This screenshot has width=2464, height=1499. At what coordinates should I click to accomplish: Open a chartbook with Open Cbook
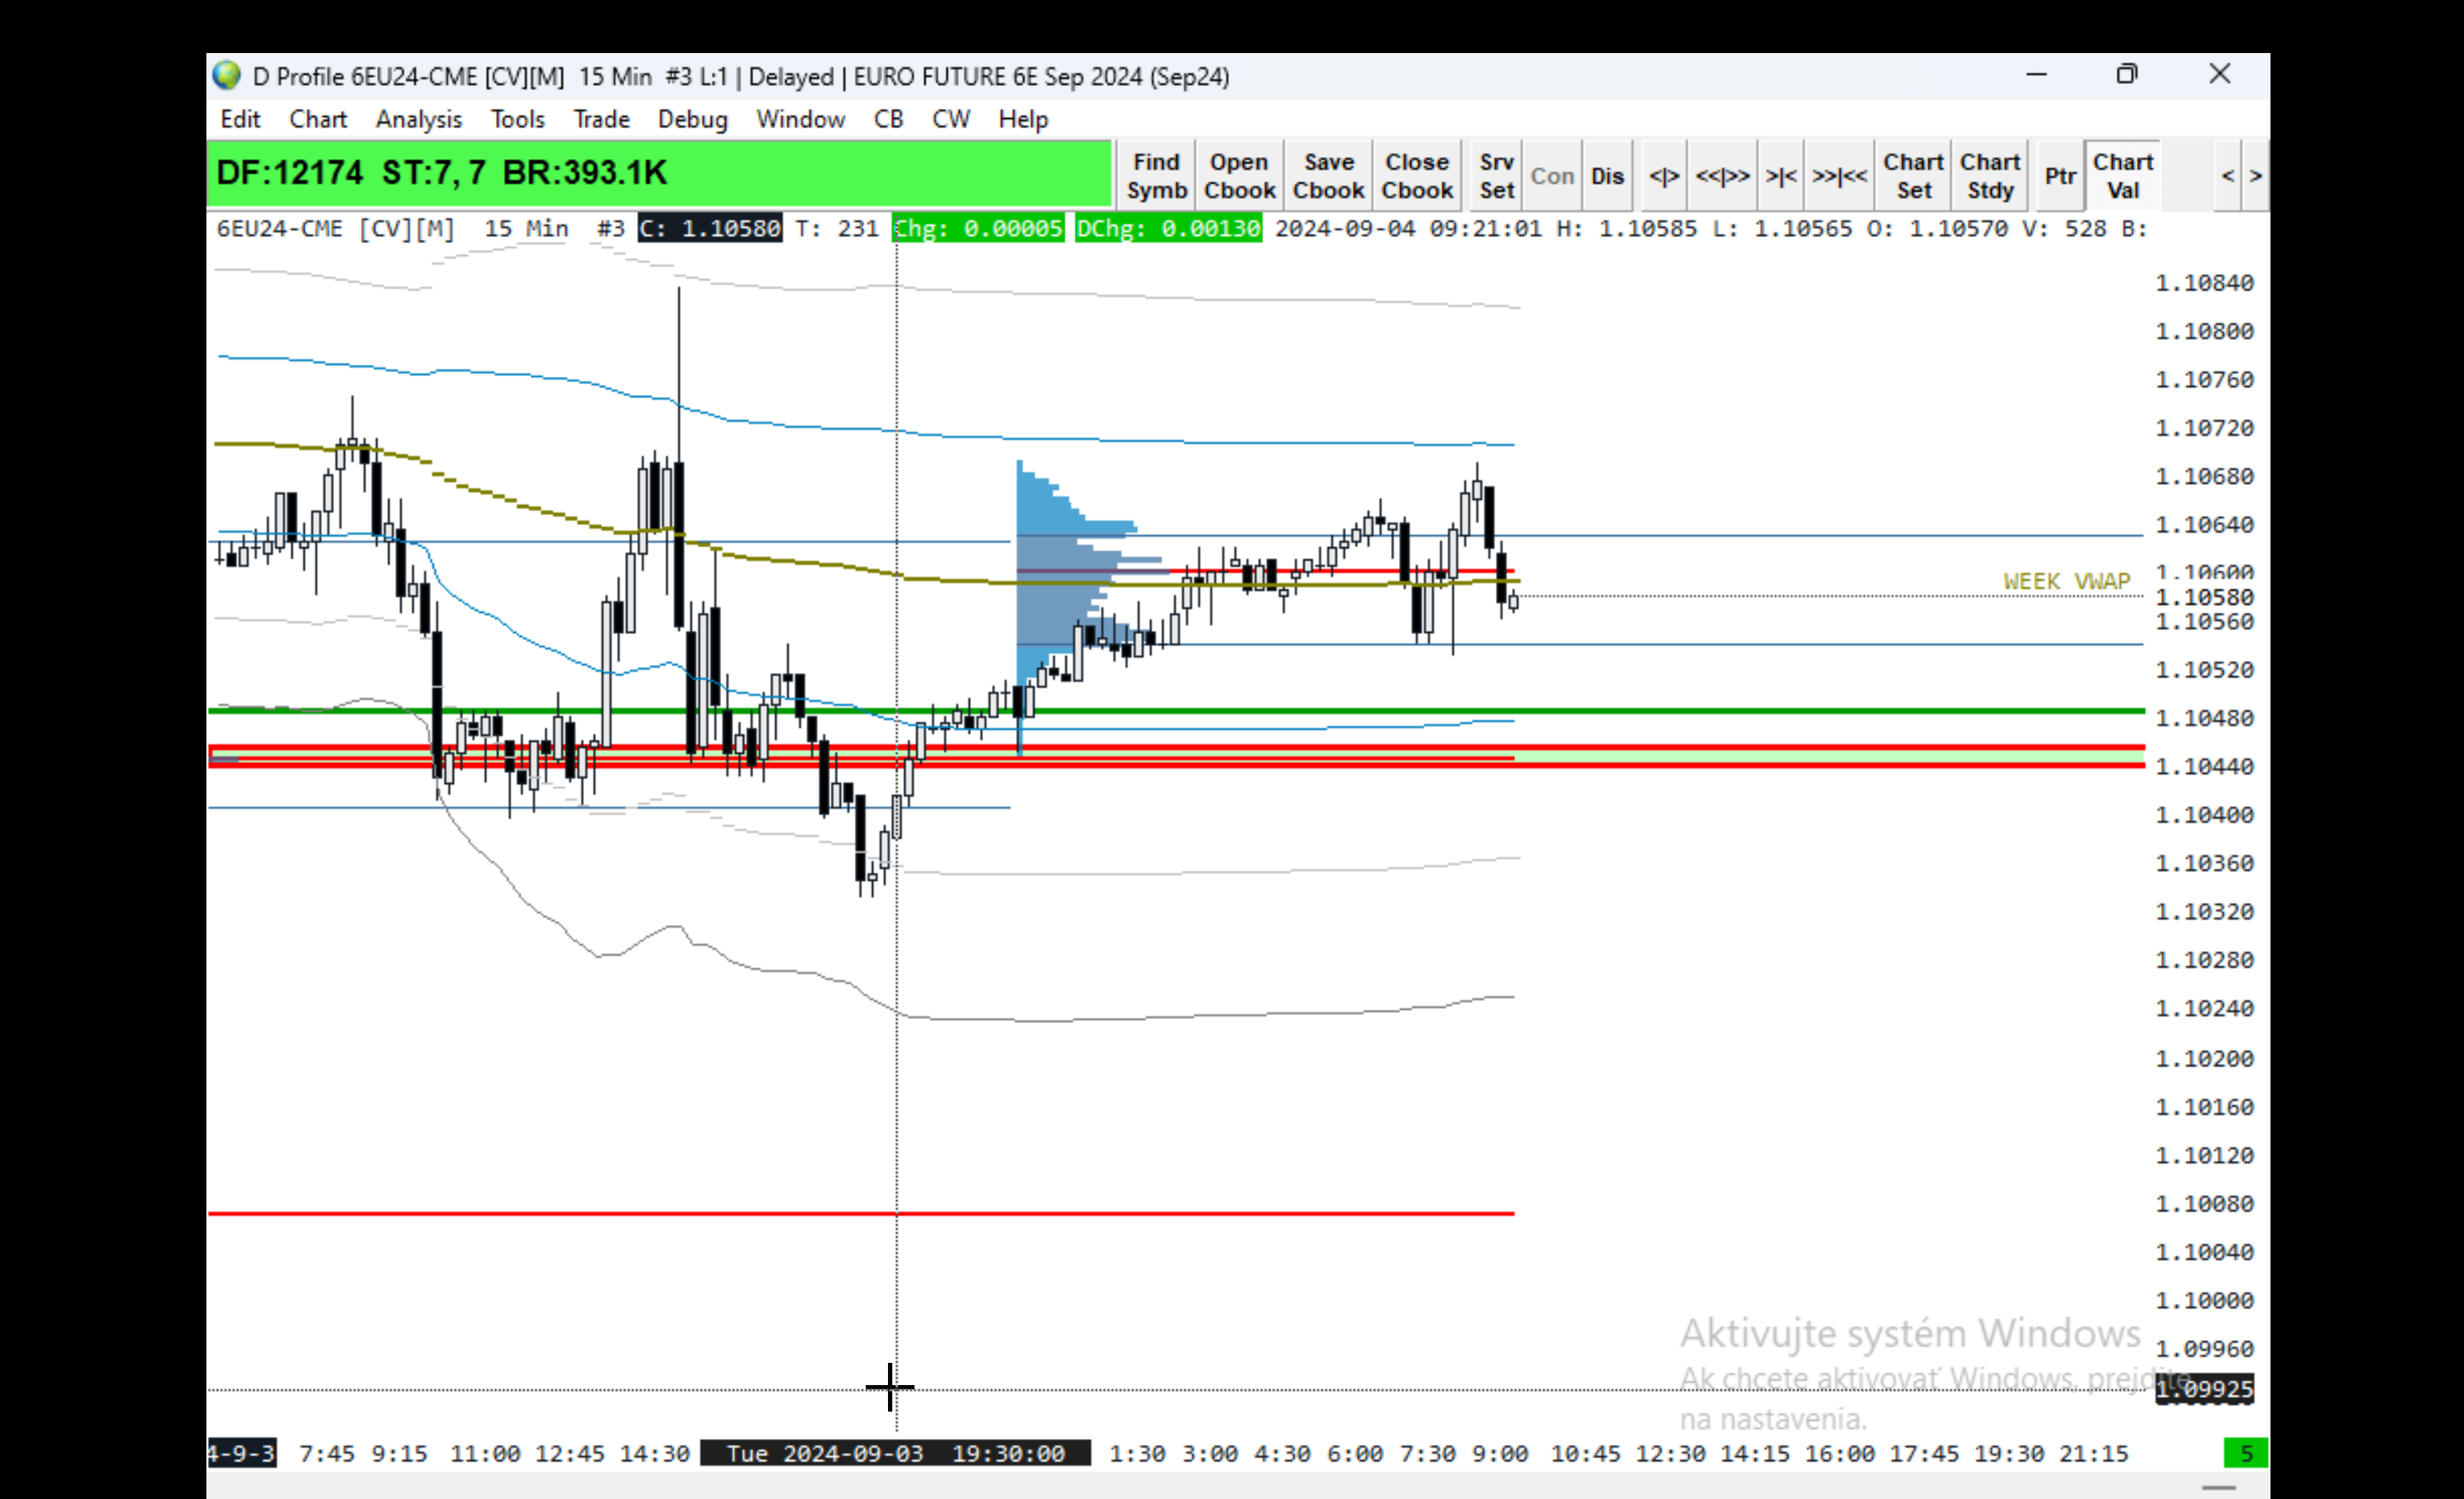tap(1239, 176)
